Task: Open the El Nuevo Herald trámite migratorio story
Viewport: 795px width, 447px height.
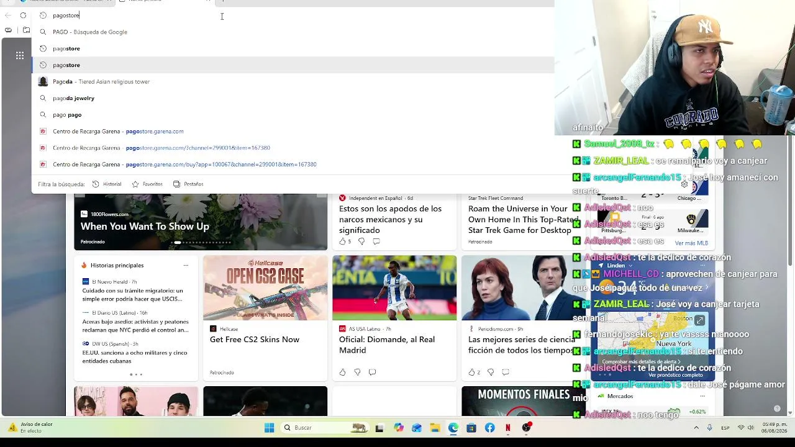Action: click(132, 294)
